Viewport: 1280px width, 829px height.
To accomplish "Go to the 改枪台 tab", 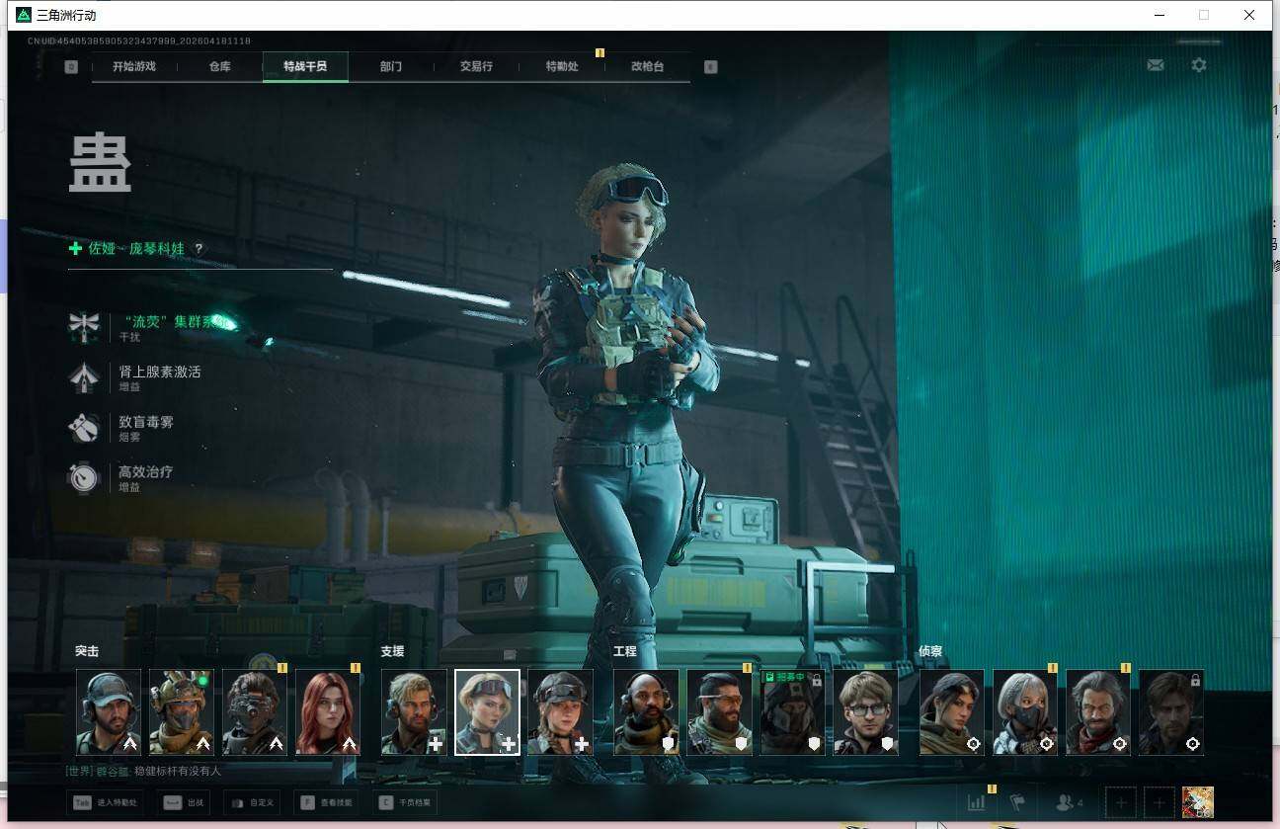I will point(647,66).
